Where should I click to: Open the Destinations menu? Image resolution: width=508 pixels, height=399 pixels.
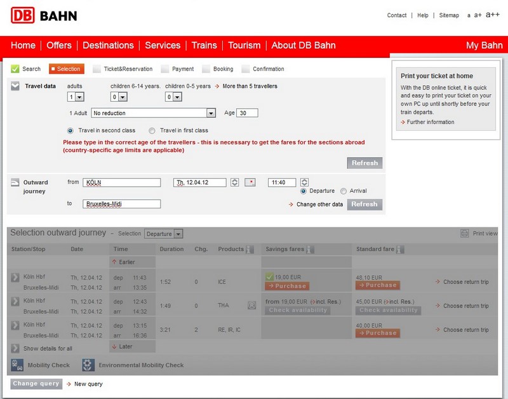coord(108,45)
